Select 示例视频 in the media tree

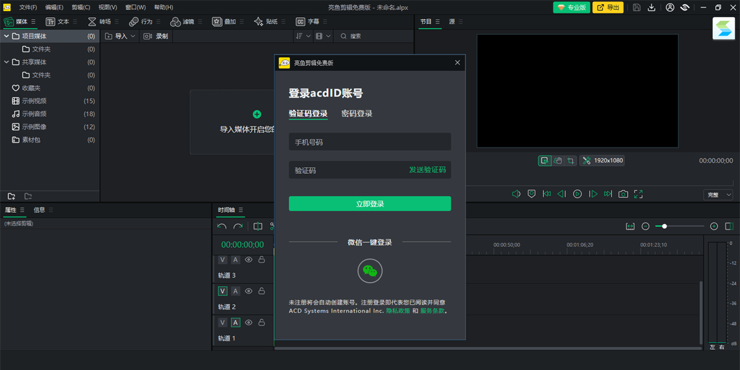click(49, 101)
